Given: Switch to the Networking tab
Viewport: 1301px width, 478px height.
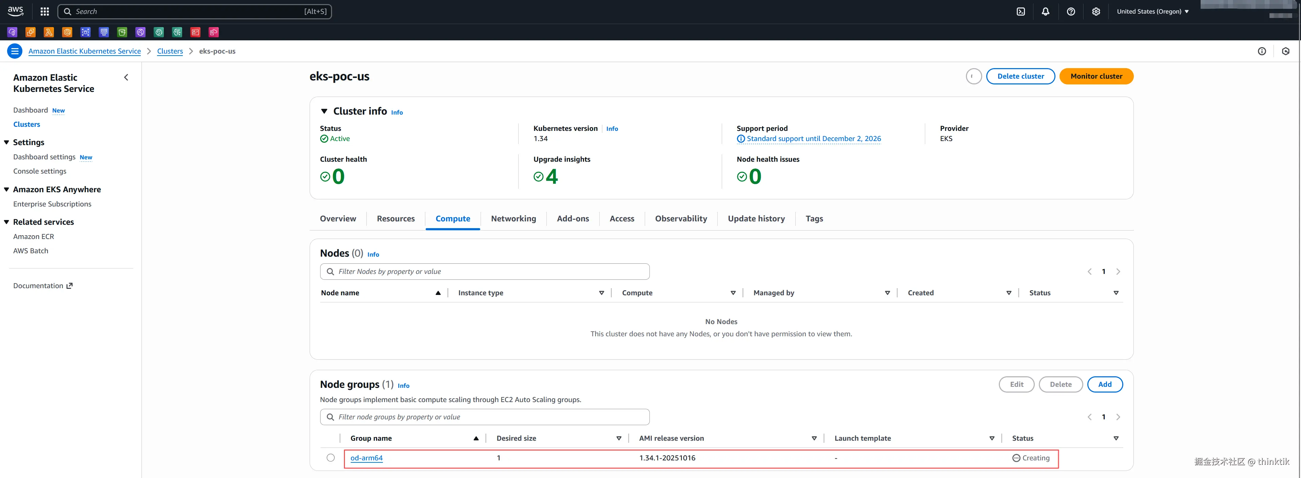Looking at the screenshot, I should tap(513, 219).
